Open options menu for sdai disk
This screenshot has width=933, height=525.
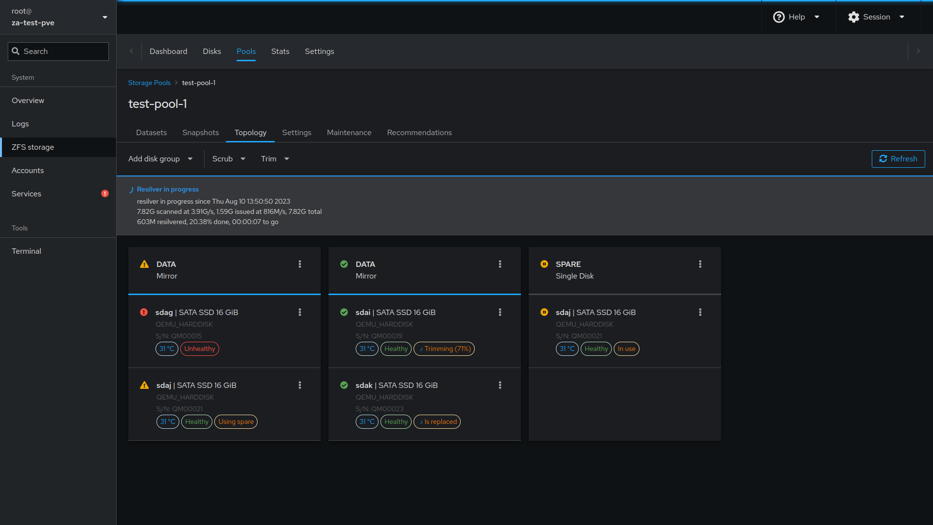(x=500, y=312)
